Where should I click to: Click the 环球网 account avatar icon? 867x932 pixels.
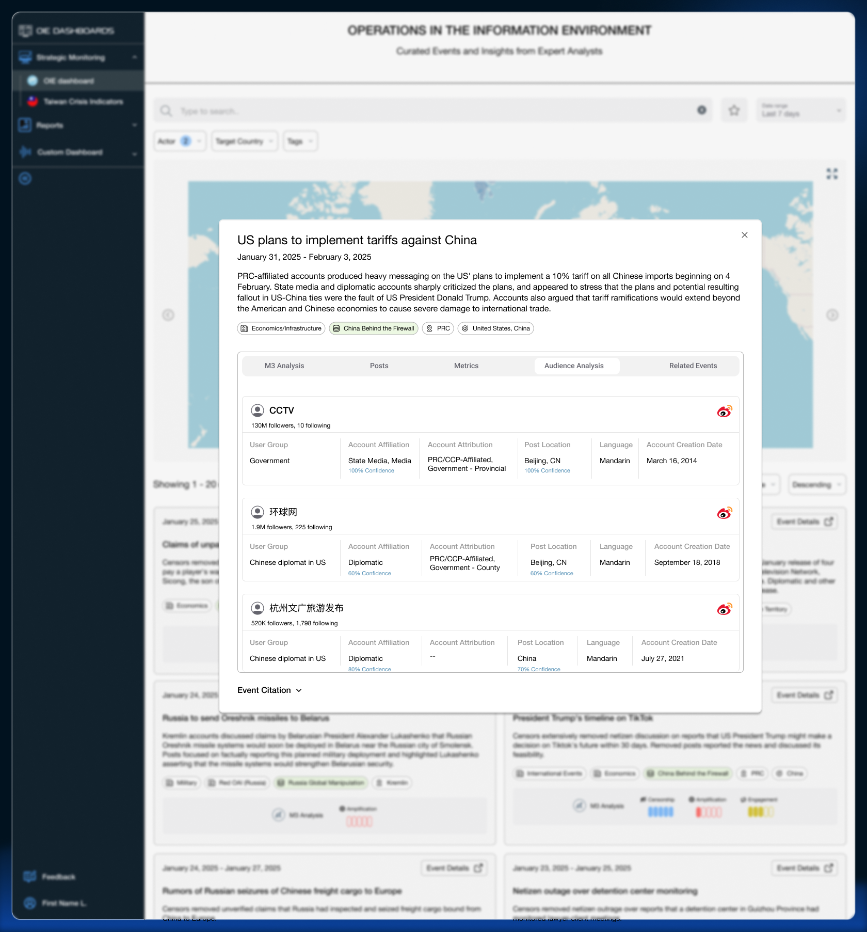(257, 512)
